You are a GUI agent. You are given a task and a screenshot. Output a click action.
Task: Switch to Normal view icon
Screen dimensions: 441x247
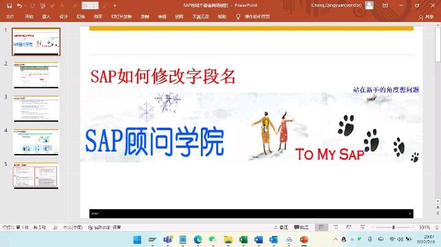coord(322,227)
